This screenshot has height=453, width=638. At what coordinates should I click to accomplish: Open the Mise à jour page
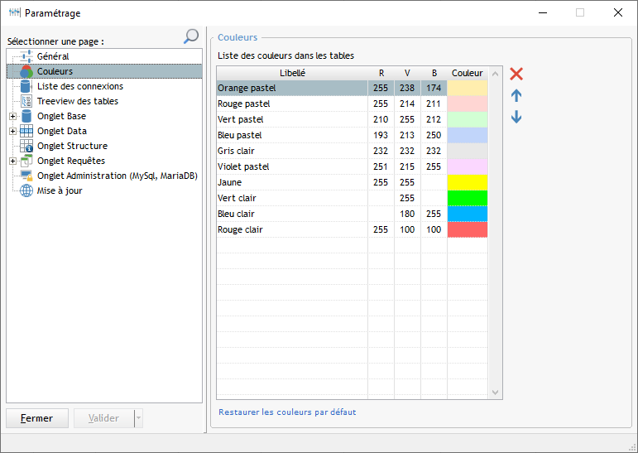60,190
